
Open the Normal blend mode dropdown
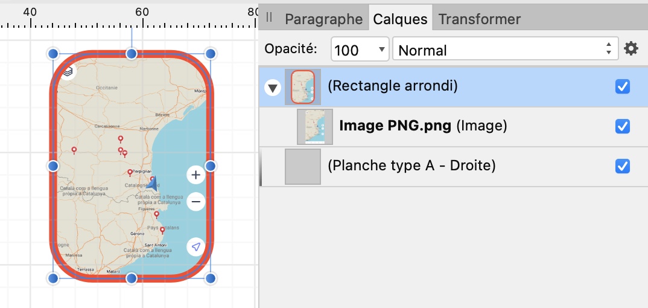pos(505,50)
